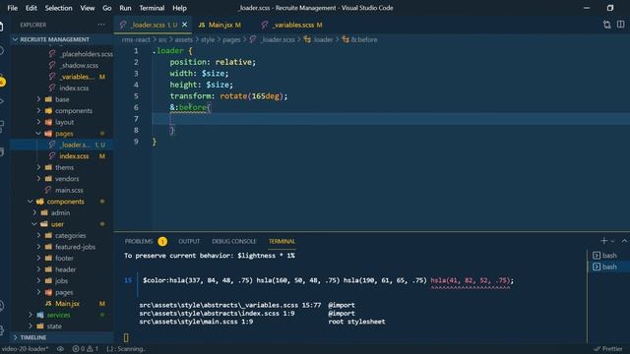Viewport: 630px width, 354px height.
Task: Open the Selection menu
Action: (58, 8)
